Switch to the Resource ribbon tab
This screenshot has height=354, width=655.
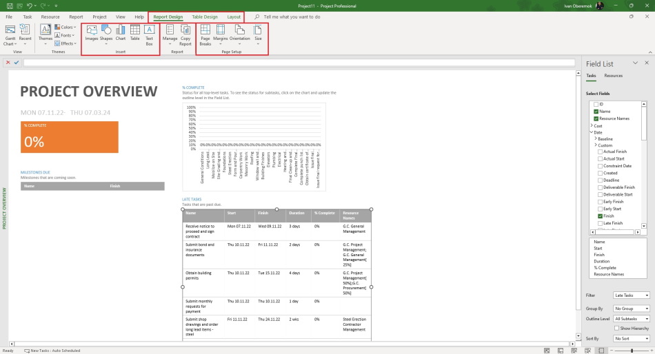(x=50, y=17)
